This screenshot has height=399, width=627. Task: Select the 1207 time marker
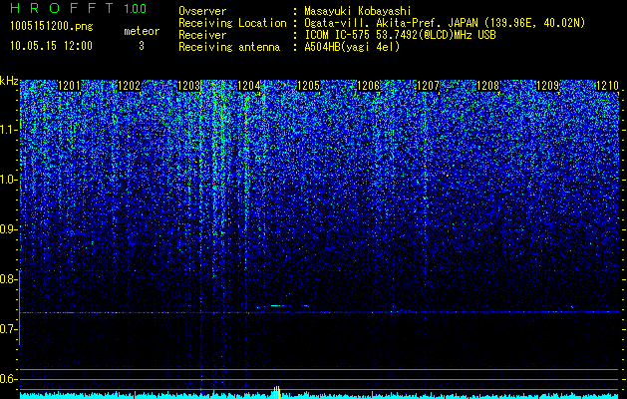coord(428,86)
